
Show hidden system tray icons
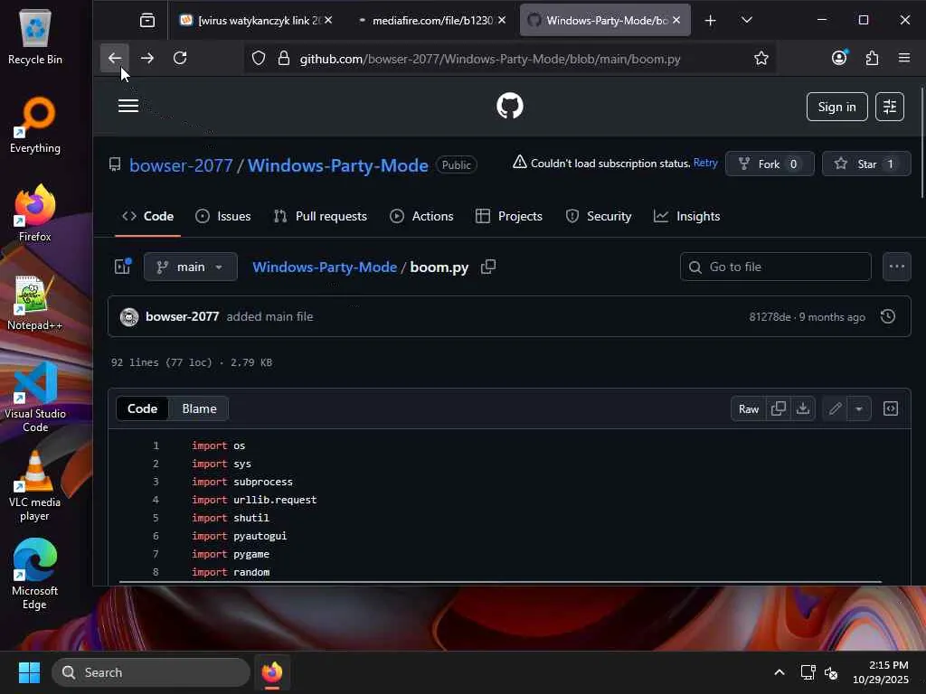pos(779,672)
